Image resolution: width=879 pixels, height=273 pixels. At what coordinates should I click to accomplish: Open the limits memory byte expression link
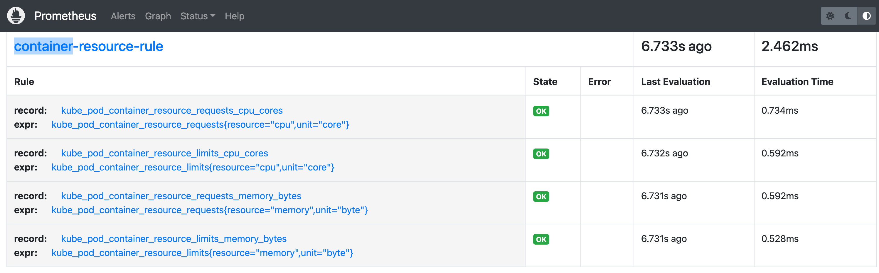(202, 253)
